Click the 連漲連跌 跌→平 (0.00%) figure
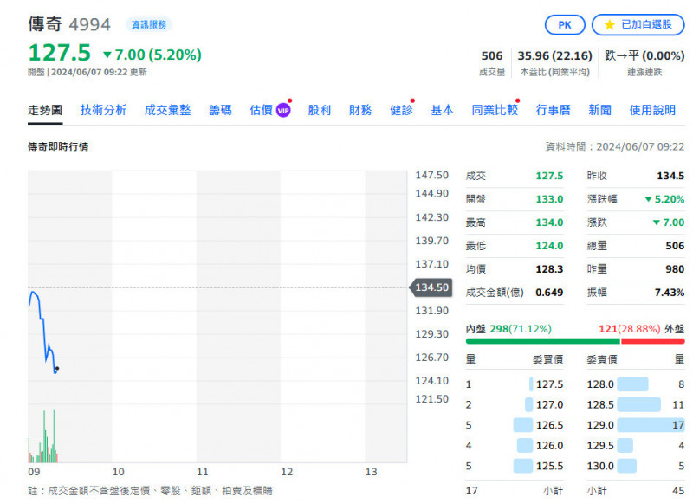 644,56
